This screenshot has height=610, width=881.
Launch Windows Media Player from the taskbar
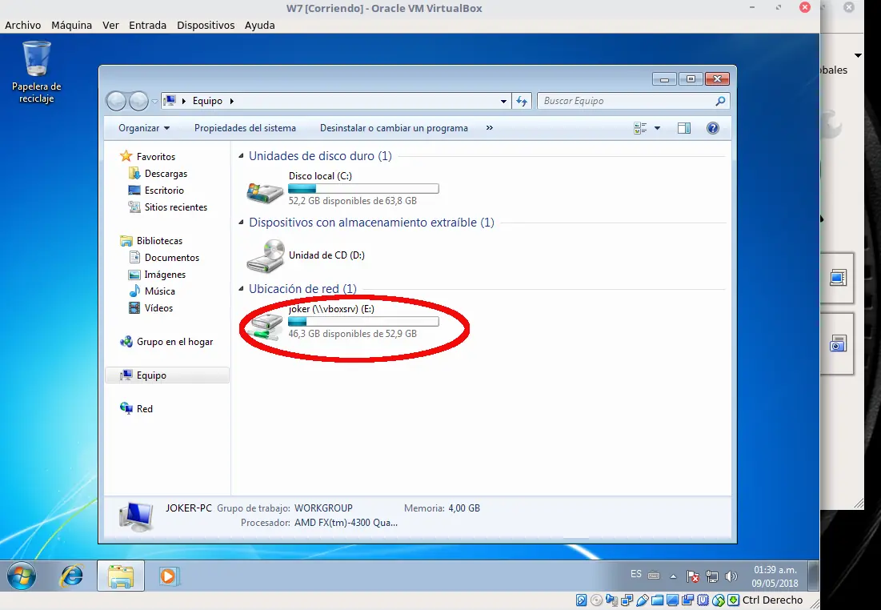click(x=168, y=576)
